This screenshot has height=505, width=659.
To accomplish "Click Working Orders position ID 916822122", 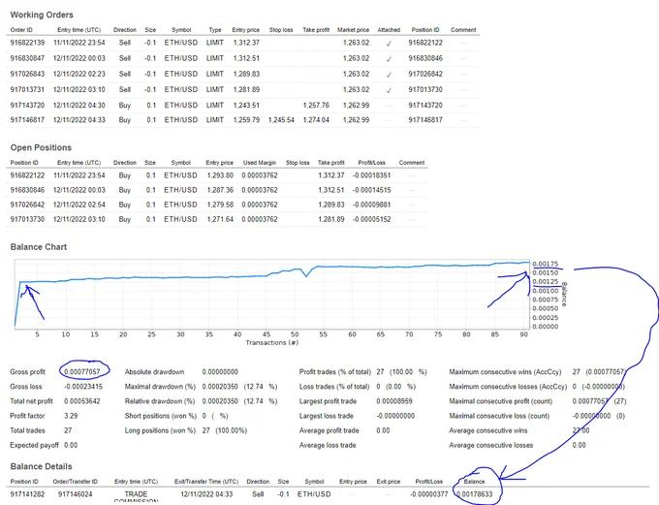I will [x=425, y=43].
